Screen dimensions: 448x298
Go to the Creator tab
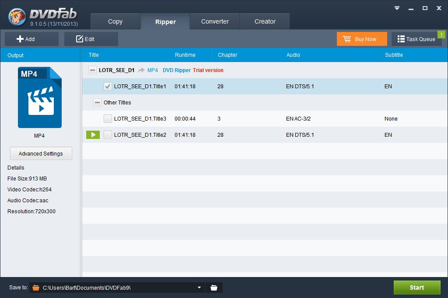[x=265, y=21]
